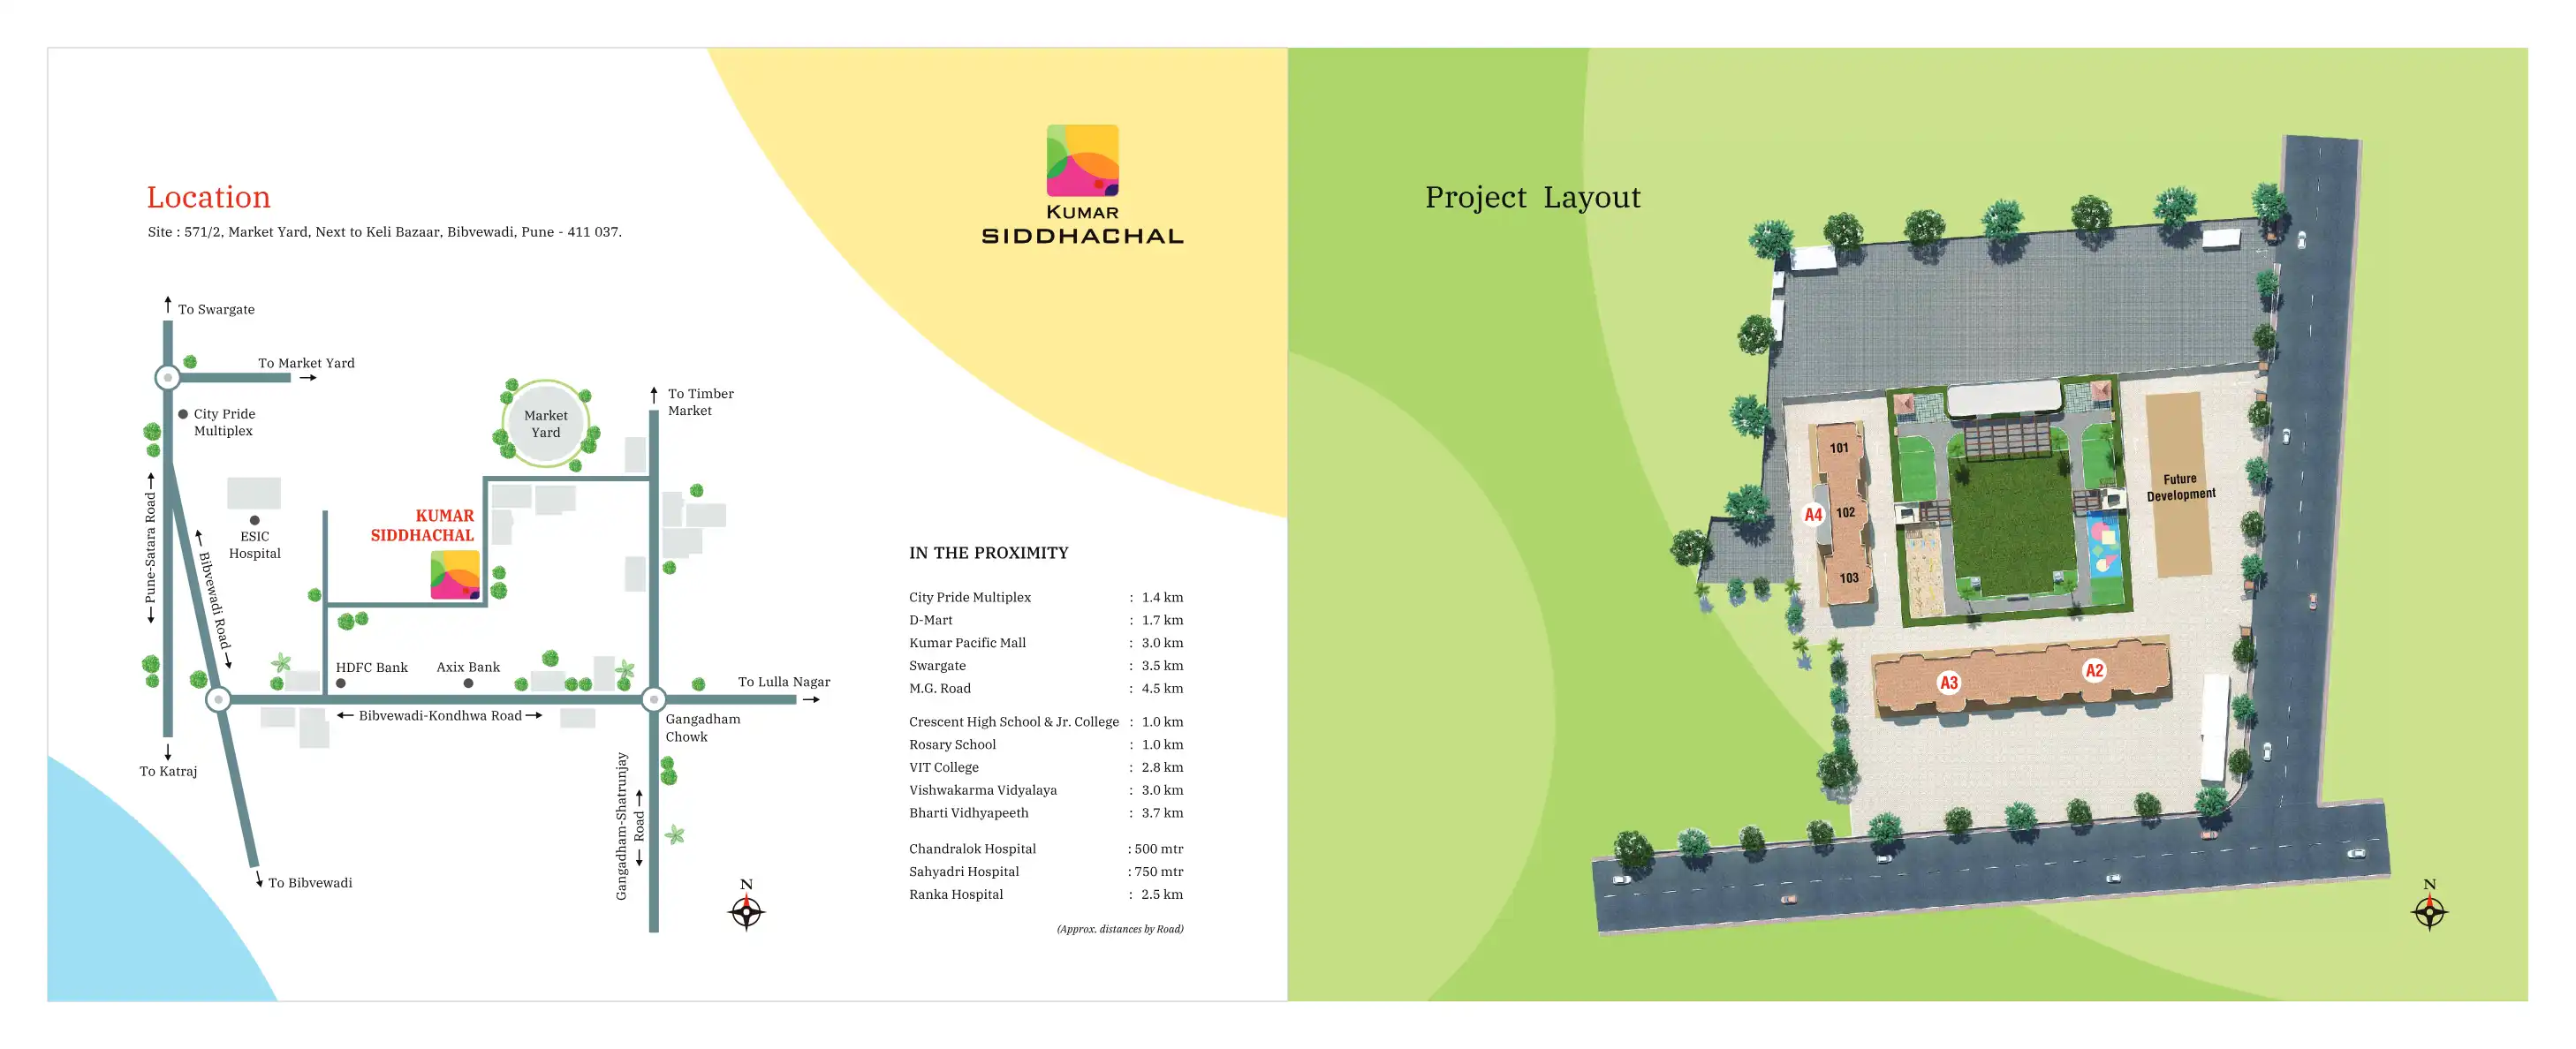Click the HDFC Bank dot marker

click(341, 683)
